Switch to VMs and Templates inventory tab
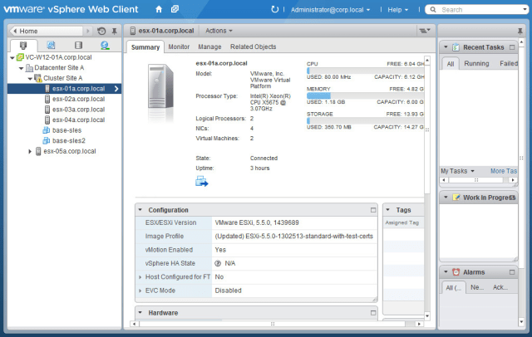 click(x=51, y=45)
